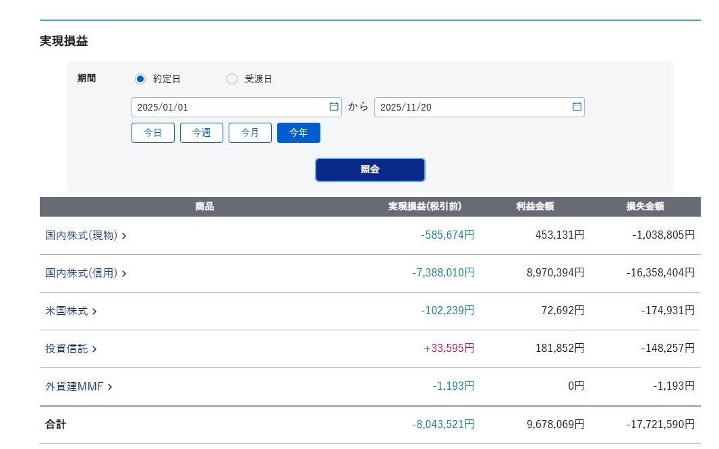Image resolution: width=719 pixels, height=449 pixels.
Task: Click the chevron arrow beside 外貨建MMF
Action: (110, 387)
